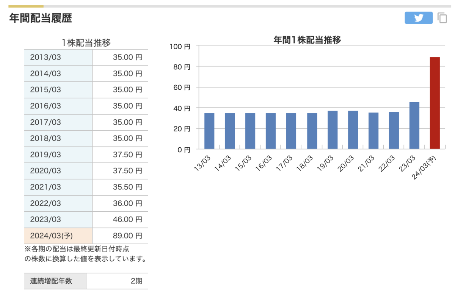Click the blue 21/03 chart bar
Viewport: 455px width, 292px height.
[373, 131]
